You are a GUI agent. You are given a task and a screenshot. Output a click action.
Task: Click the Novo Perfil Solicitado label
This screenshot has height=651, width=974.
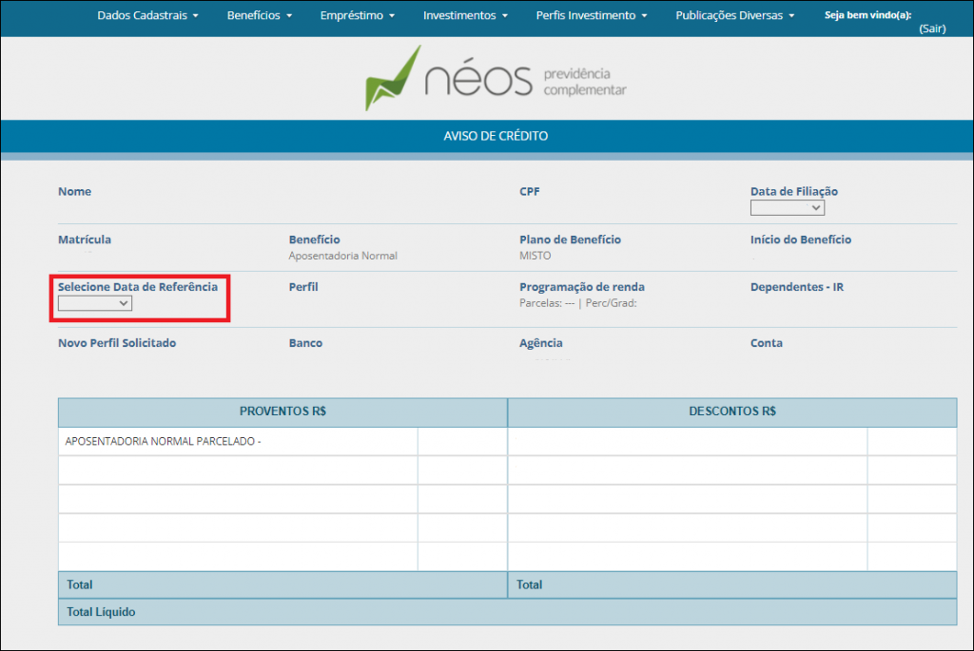pyautogui.click(x=117, y=343)
